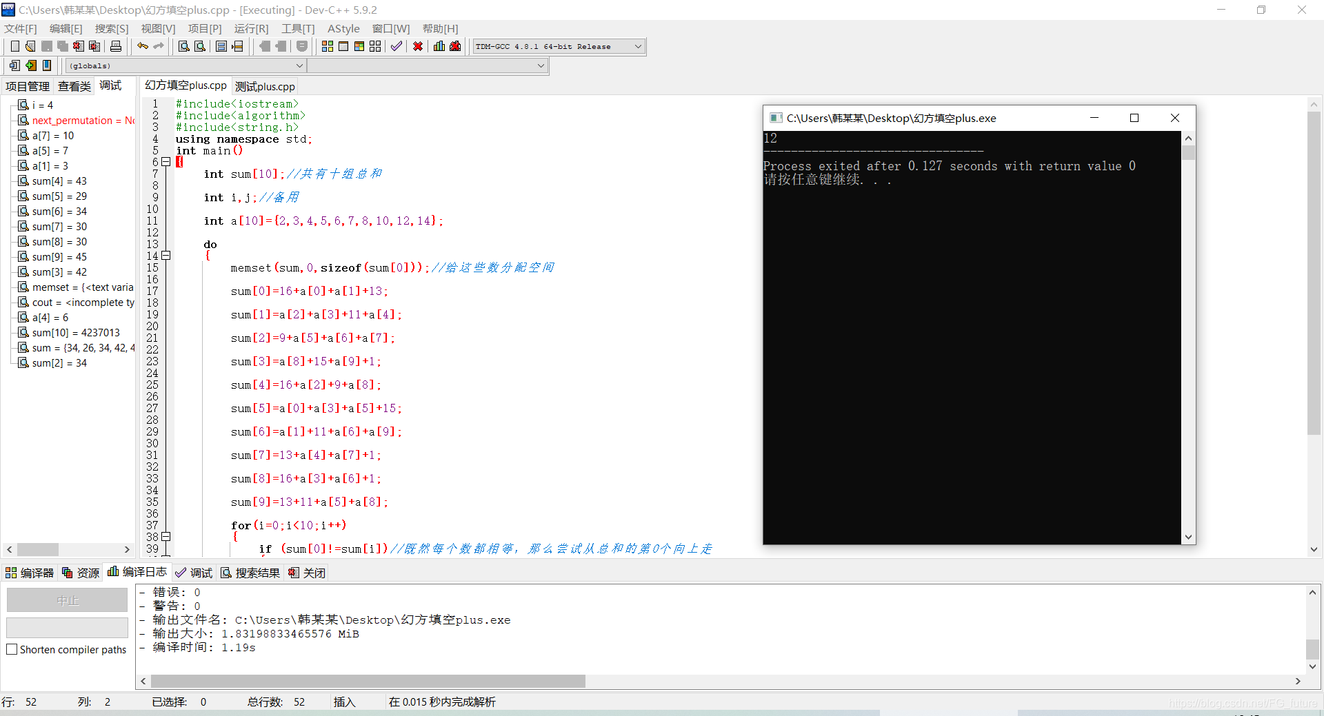Open the empty function dropdown next to globals
Screen dimensions: 1324x716
pyautogui.click(x=541, y=65)
